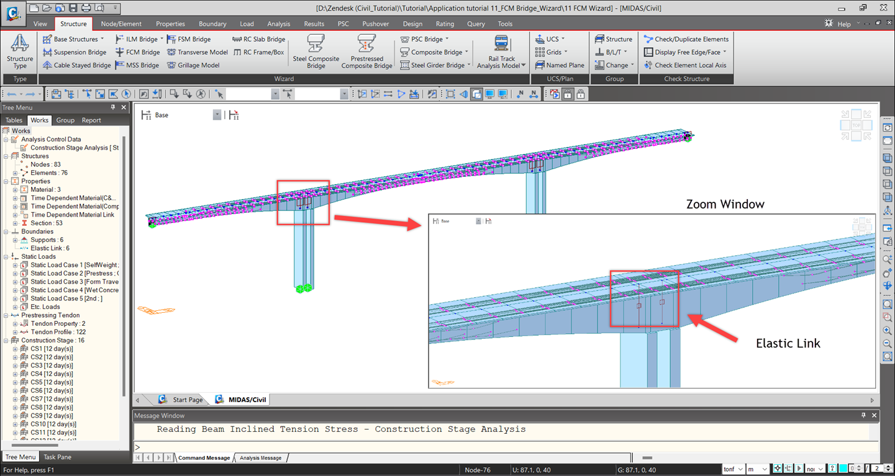Viewport: 895px width, 476px height.
Task: Open the RC Slab Bridge wizard
Action: click(259, 39)
